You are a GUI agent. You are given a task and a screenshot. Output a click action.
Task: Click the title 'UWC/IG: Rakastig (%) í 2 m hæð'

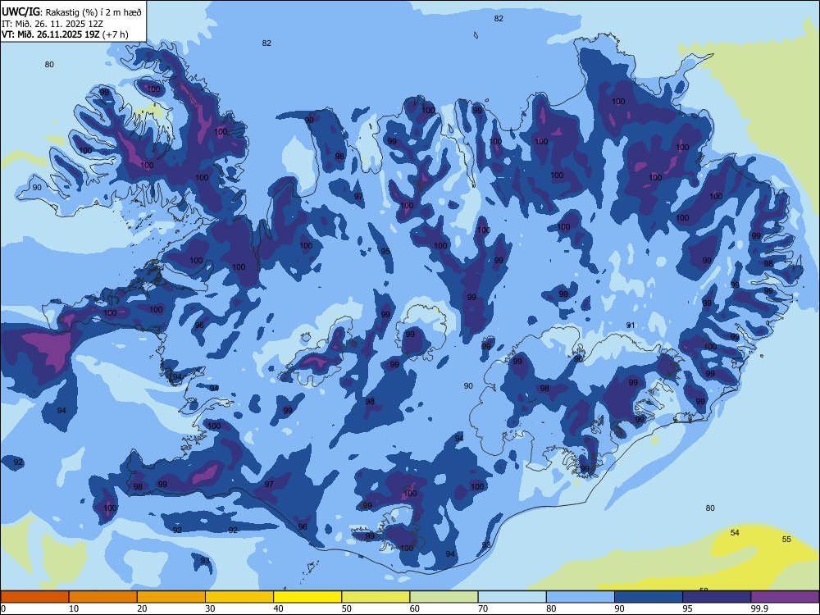pyautogui.click(x=71, y=12)
